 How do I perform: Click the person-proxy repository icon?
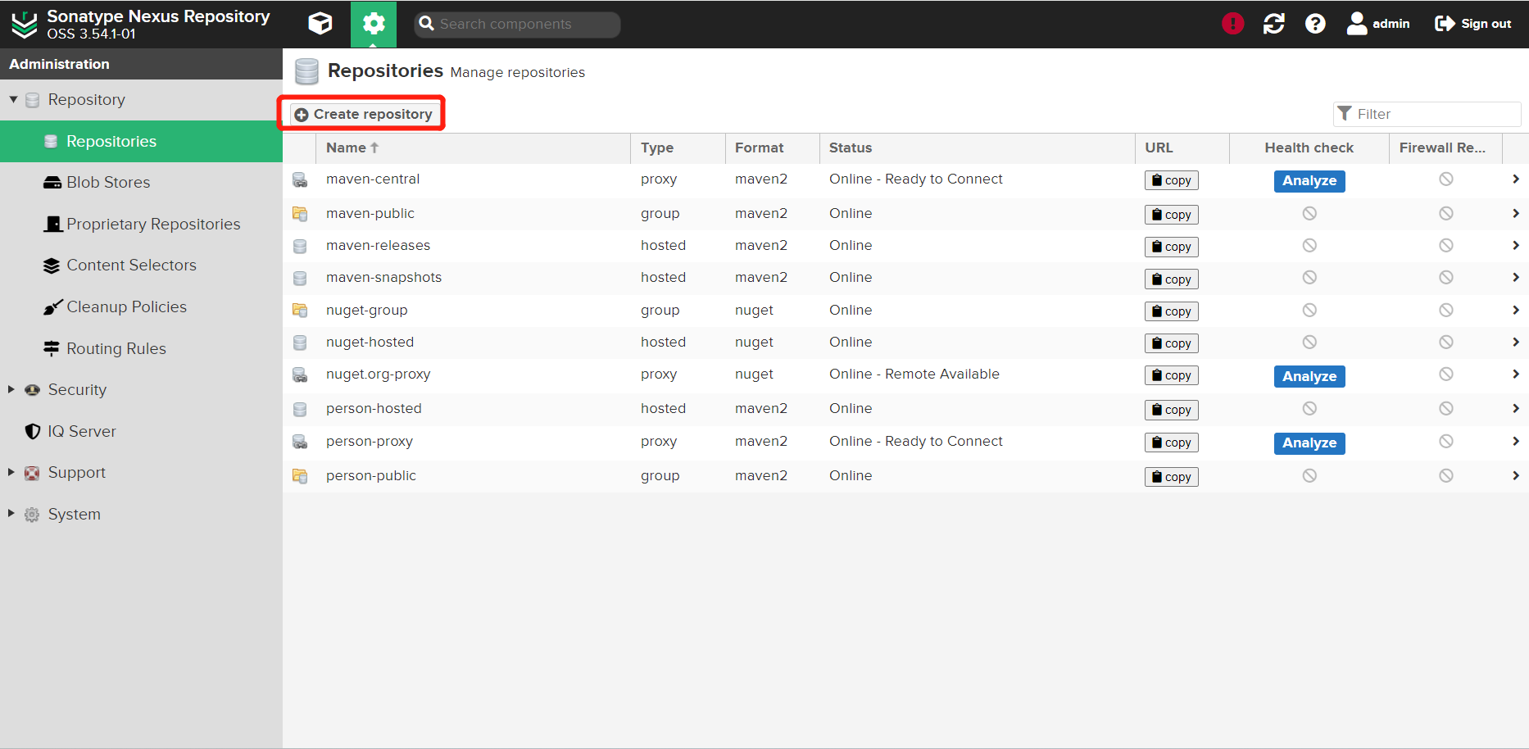click(x=300, y=442)
